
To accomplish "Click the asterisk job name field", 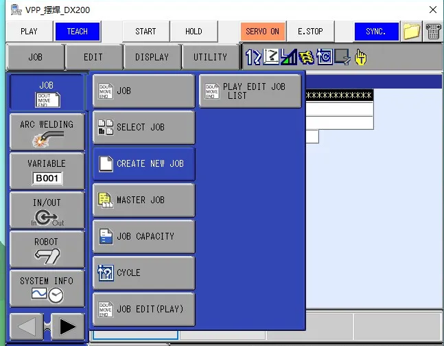I will point(339,95).
